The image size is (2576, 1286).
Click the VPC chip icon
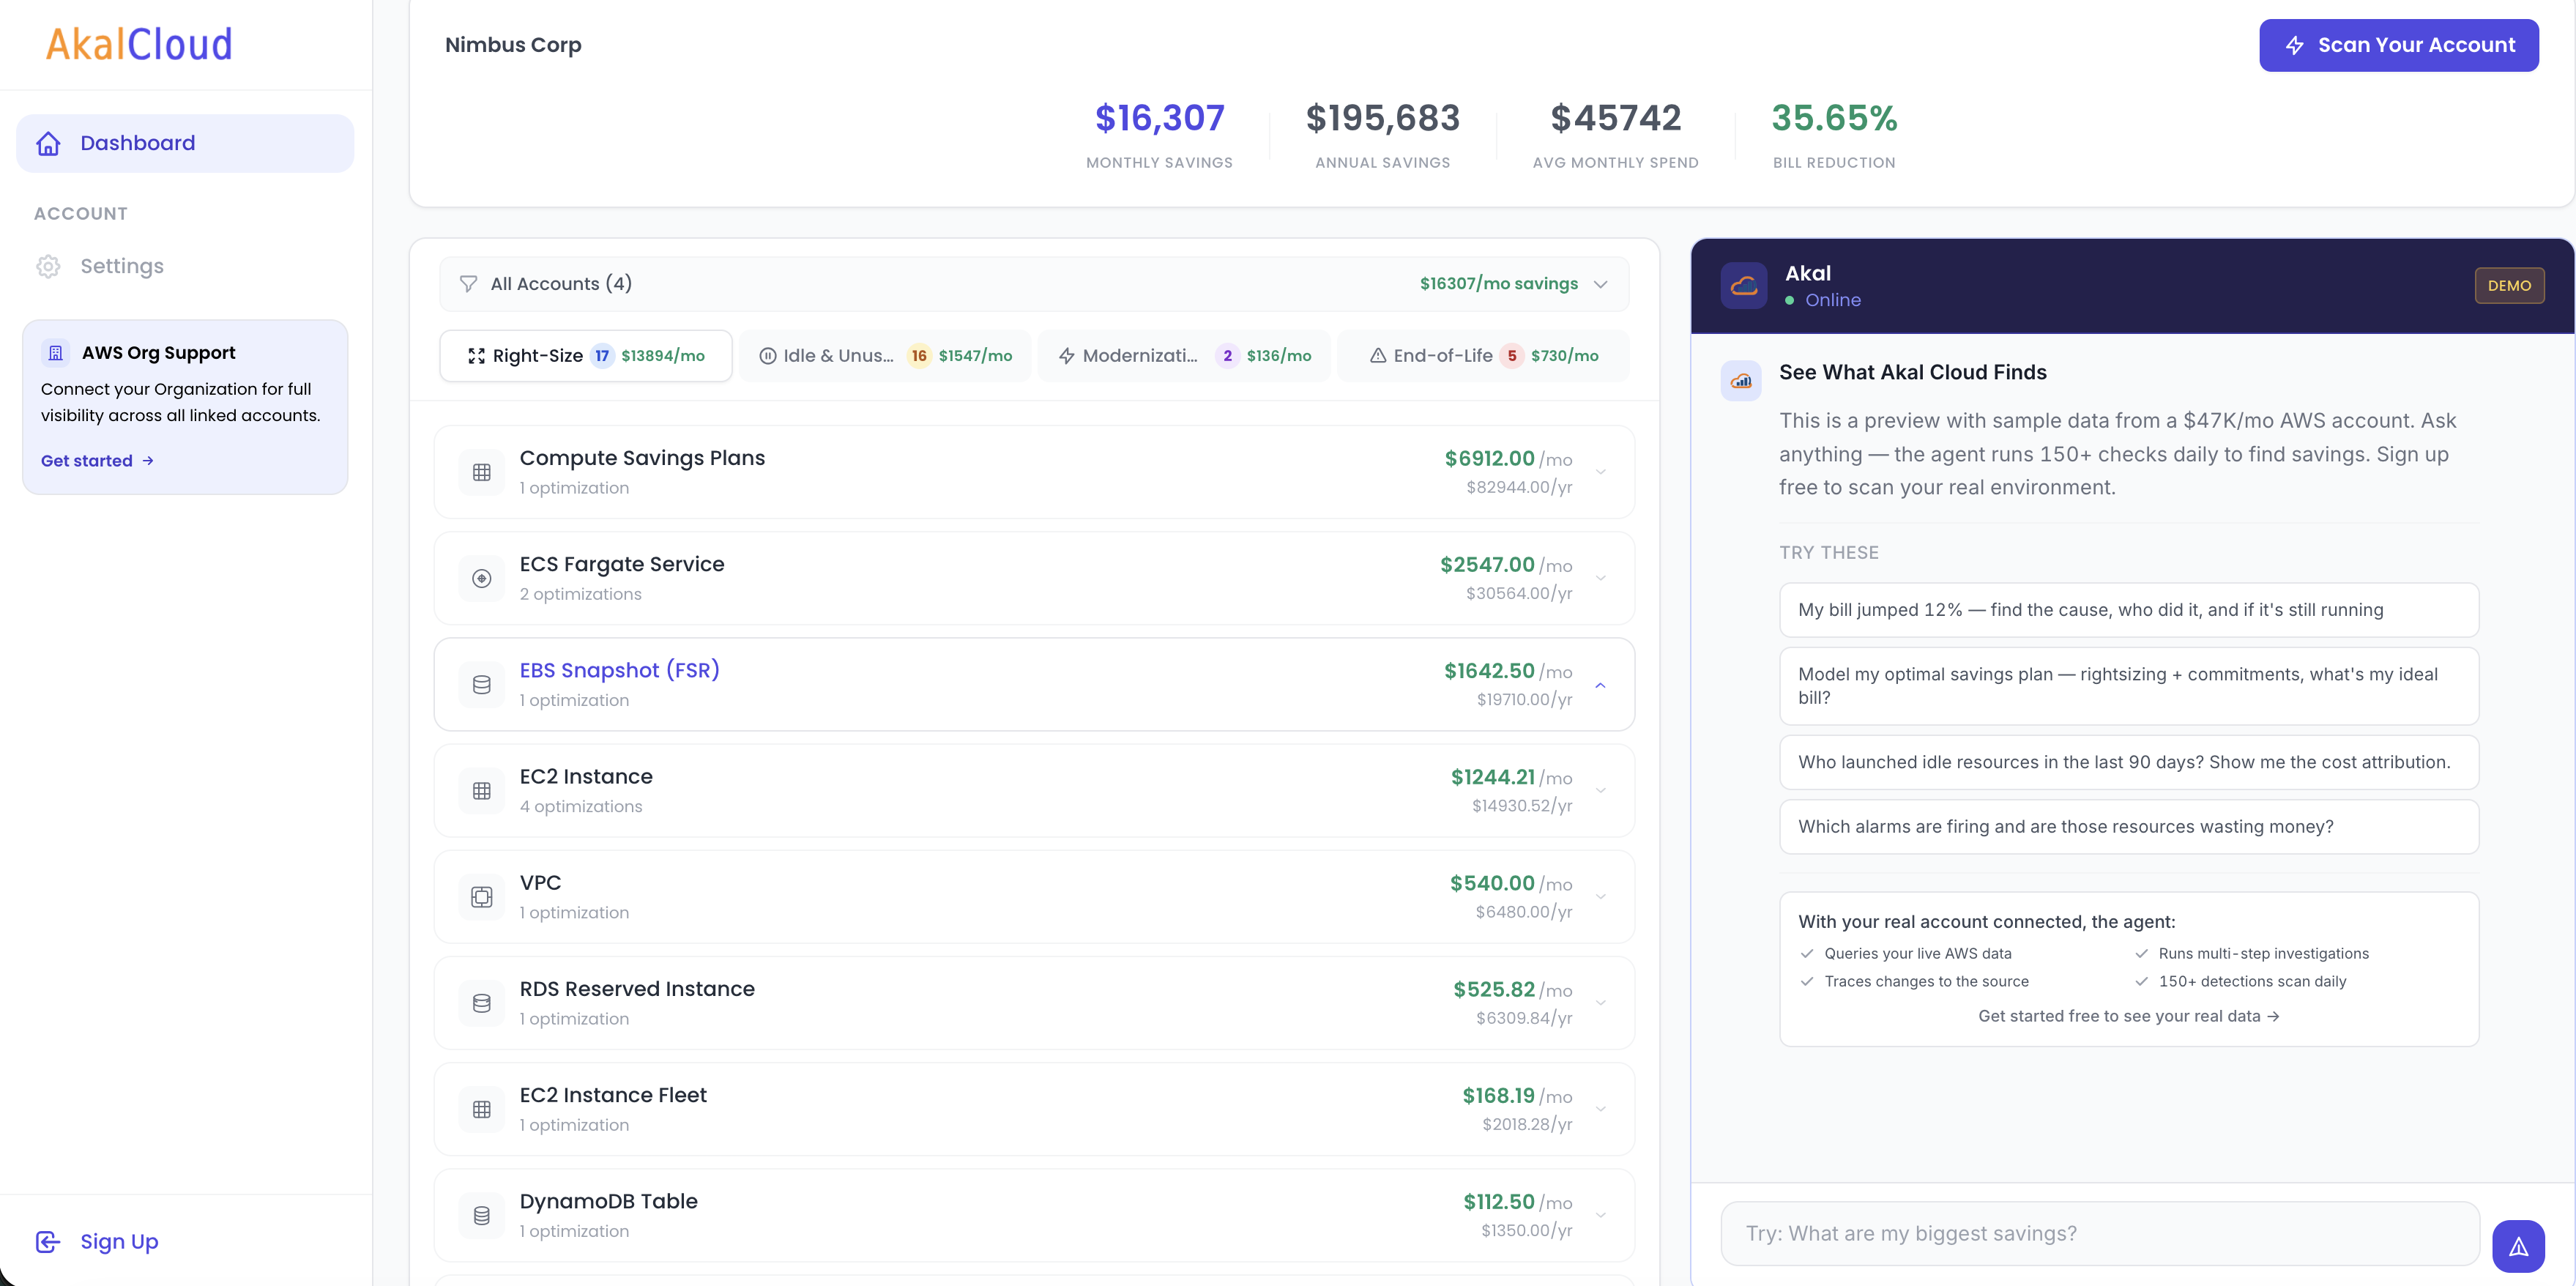pyautogui.click(x=481, y=897)
